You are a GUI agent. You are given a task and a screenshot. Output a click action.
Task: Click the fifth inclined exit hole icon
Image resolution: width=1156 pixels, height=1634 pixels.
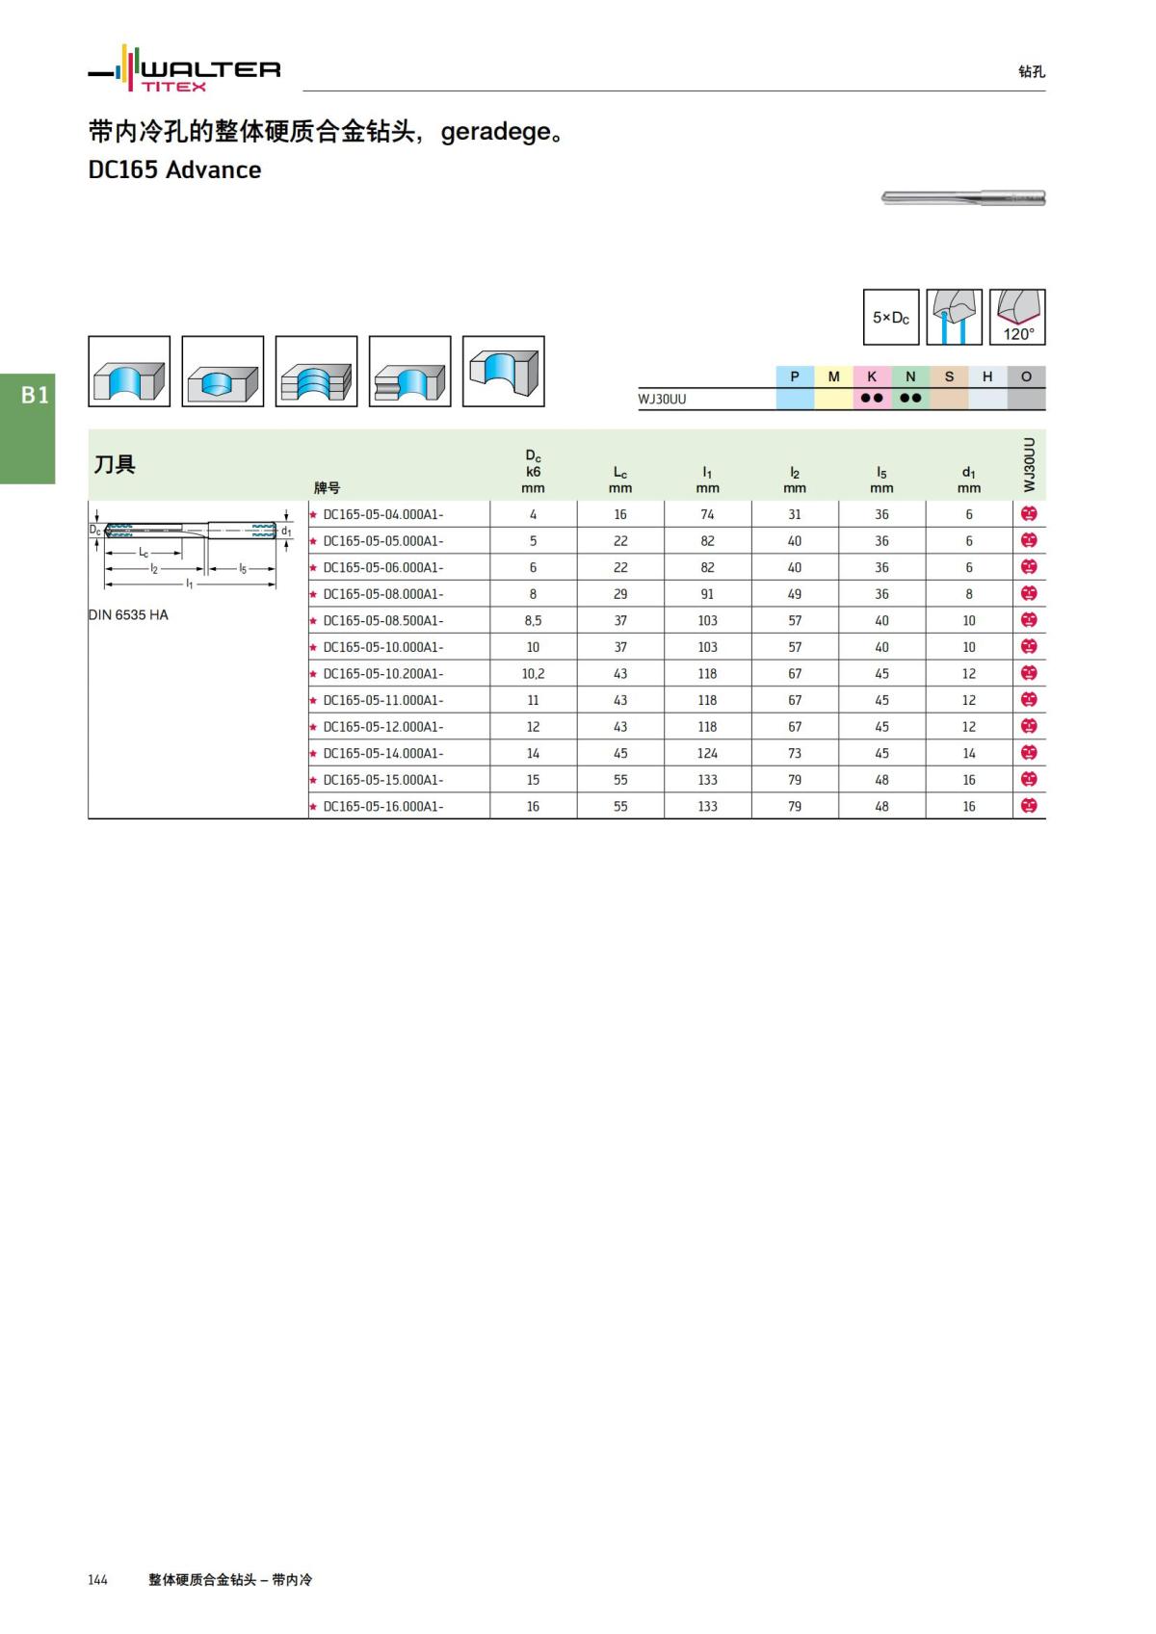pos(504,372)
